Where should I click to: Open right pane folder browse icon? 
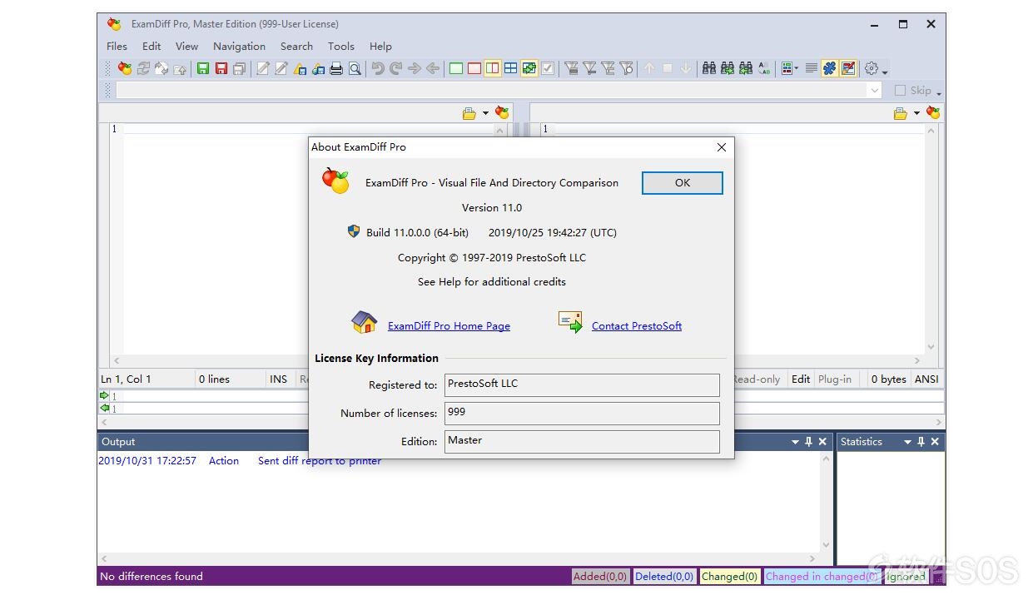(x=901, y=112)
